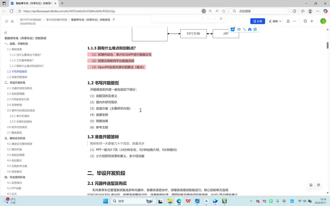The height and width of the screenshot is (206, 330).
Task: Open the 编辑 mode dropdown
Action: coord(275,21)
